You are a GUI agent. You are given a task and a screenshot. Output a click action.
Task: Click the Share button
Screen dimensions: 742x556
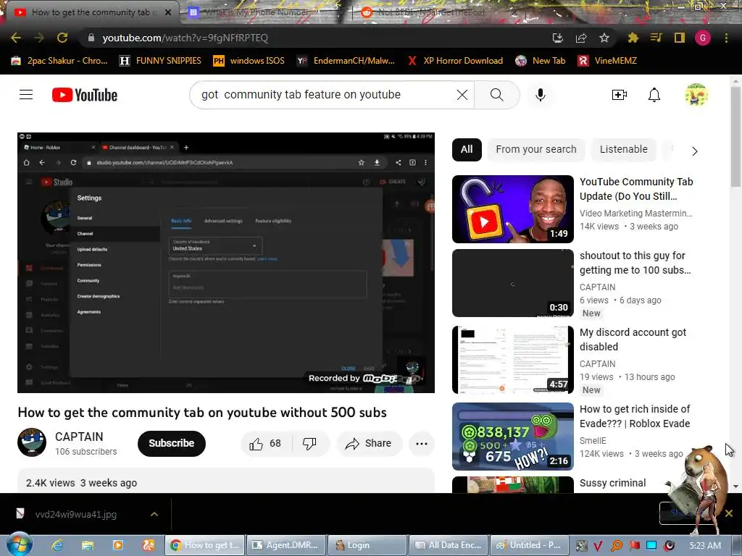coord(369,444)
